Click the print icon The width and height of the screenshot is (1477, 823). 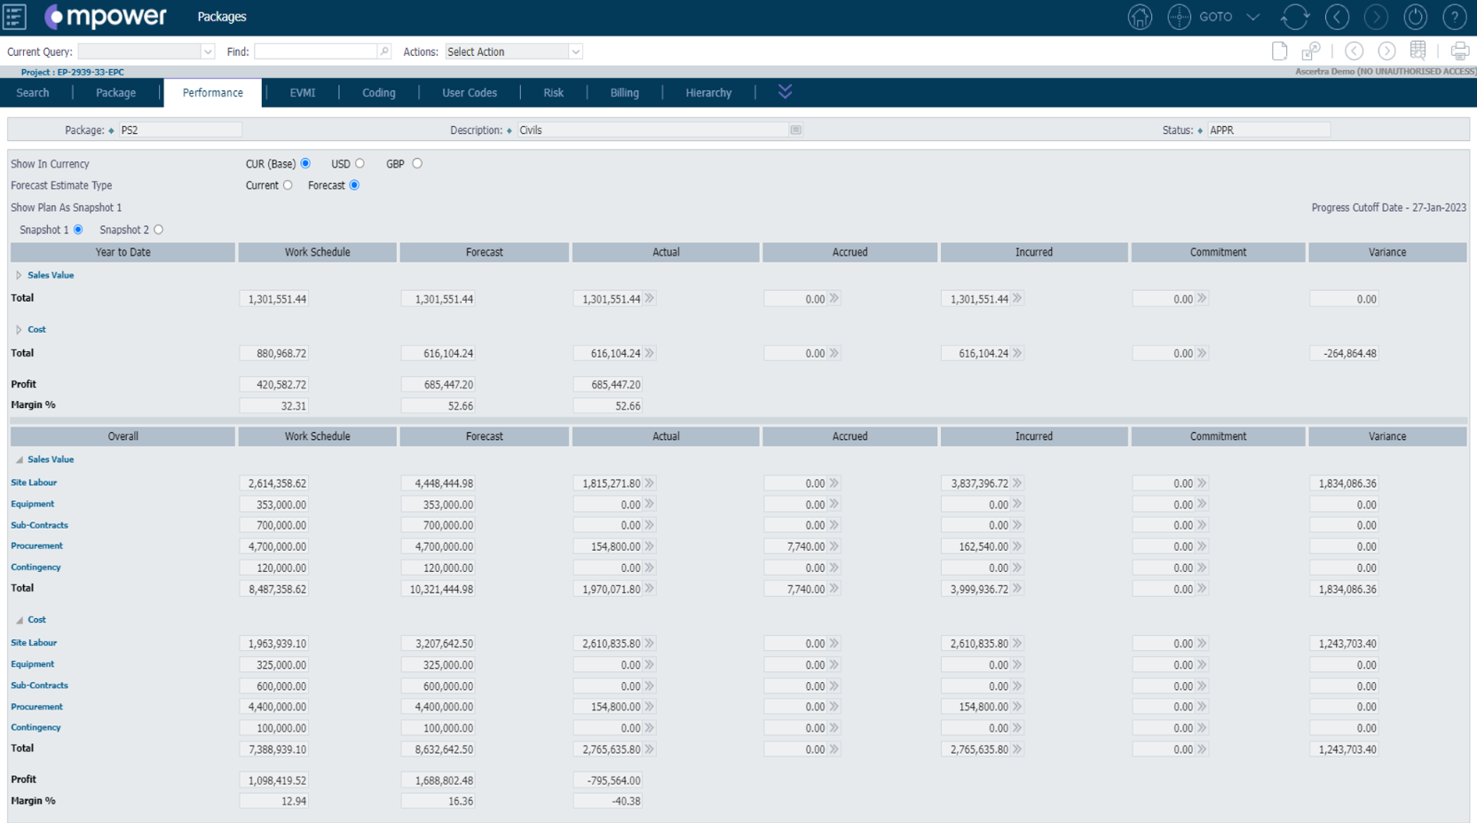pos(1458,51)
